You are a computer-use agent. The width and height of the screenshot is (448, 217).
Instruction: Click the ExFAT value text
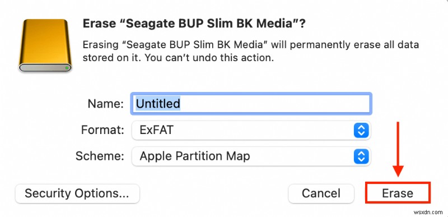pyautogui.click(x=157, y=131)
